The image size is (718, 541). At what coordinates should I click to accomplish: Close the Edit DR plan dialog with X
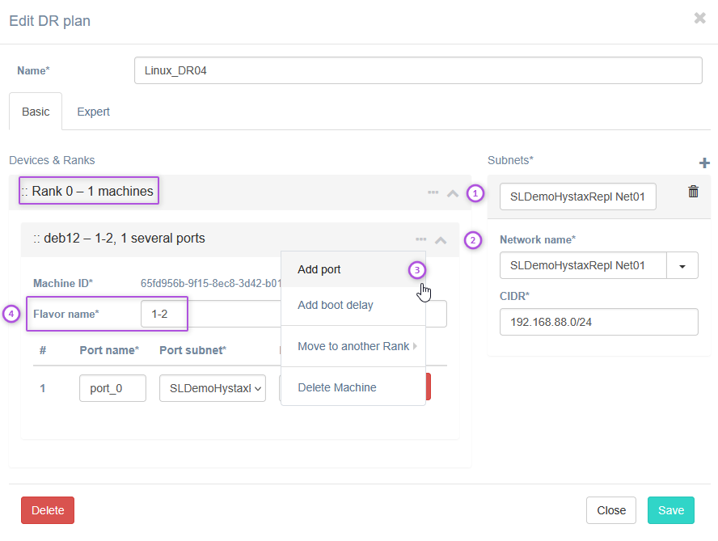tap(699, 19)
